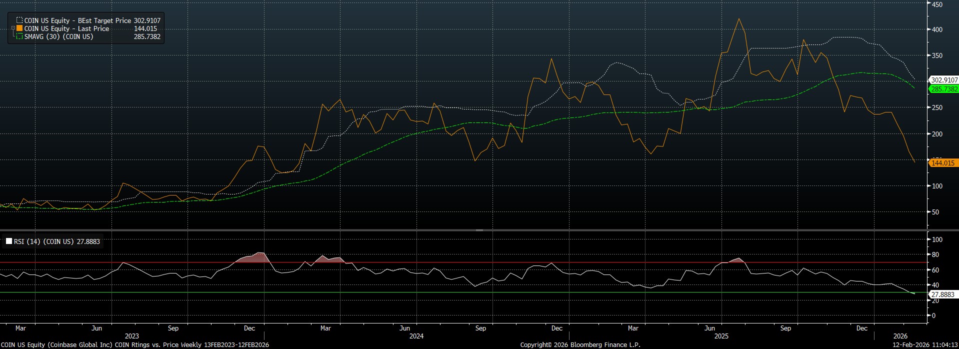
Task: Click the white 302.9107 axis price tag
Action: tap(944, 80)
